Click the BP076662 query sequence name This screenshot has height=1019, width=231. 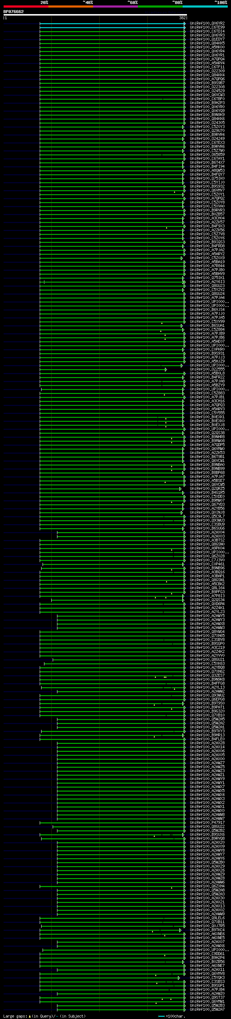coord(13,12)
